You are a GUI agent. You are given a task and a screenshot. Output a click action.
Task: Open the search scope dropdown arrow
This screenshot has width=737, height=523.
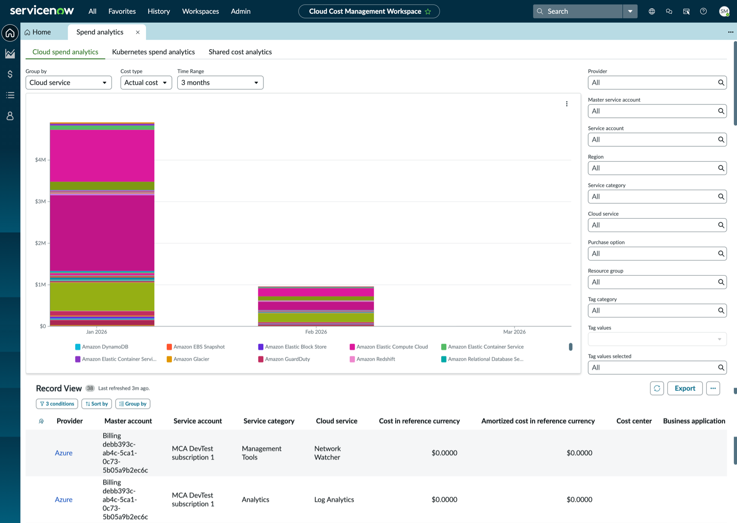pyautogui.click(x=630, y=12)
